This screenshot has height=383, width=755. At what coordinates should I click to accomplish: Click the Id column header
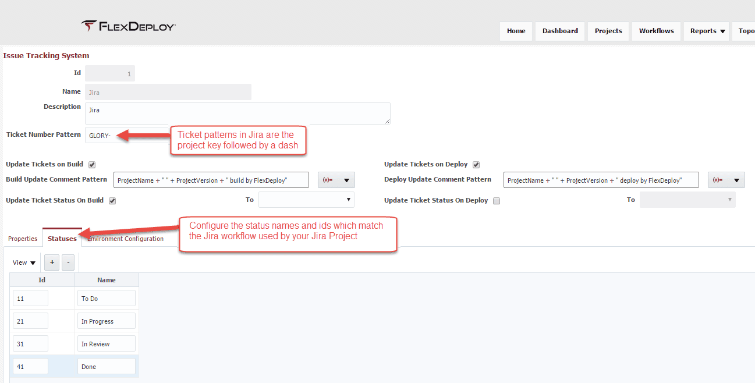pyautogui.click(x=42, y=280)
